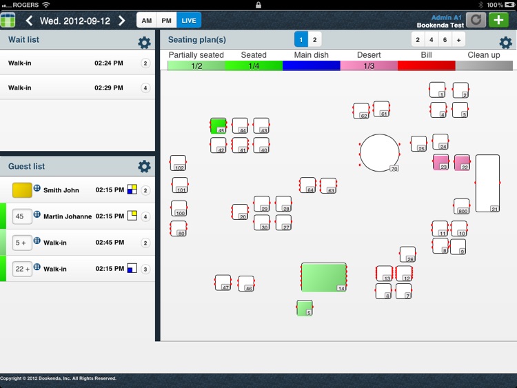Filter tables for 4 guests
Image resolution: width=517 pixels, height=388 pixels.
coord(432,39)
